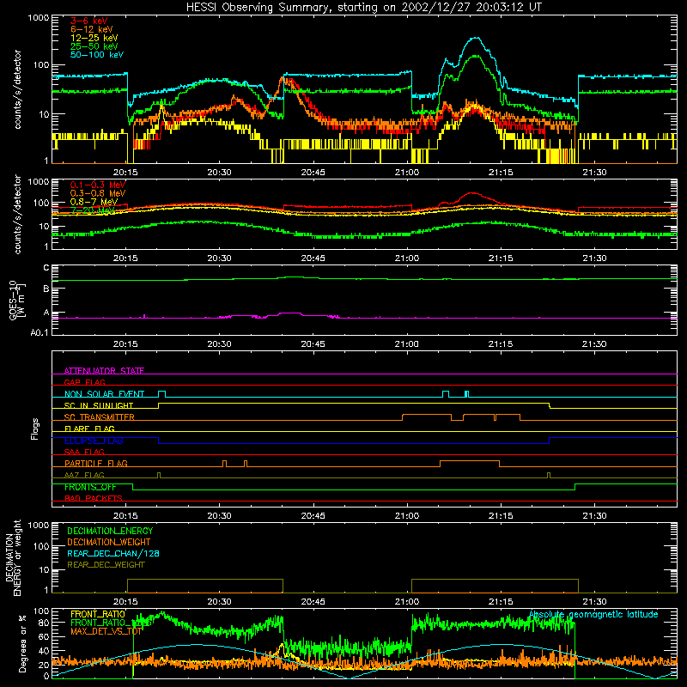Select the BAD_PACKETS flag label
This screenshot has width=687, height=687.
click(x=94, y=498)
